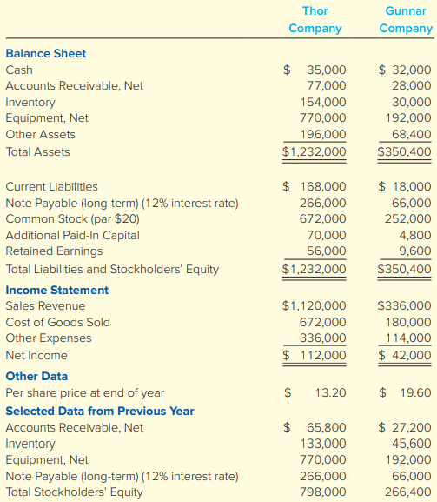This screenshot has height=502, width=437.
Task: Click the Cost of Goods Sold label
Action: (58, 322)
